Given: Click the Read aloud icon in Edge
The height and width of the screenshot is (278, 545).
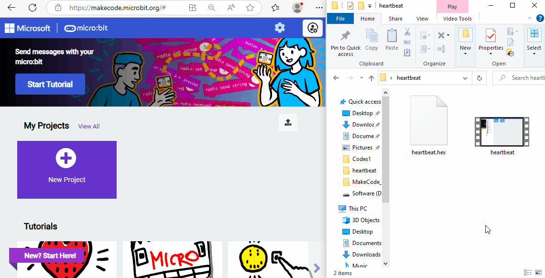Looking at the screenshot, I should point(231,8).
